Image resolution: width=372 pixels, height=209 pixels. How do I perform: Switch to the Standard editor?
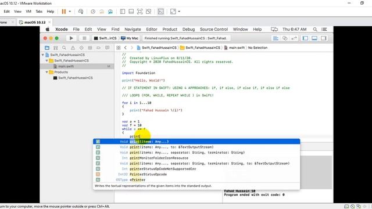pos(276,38)
